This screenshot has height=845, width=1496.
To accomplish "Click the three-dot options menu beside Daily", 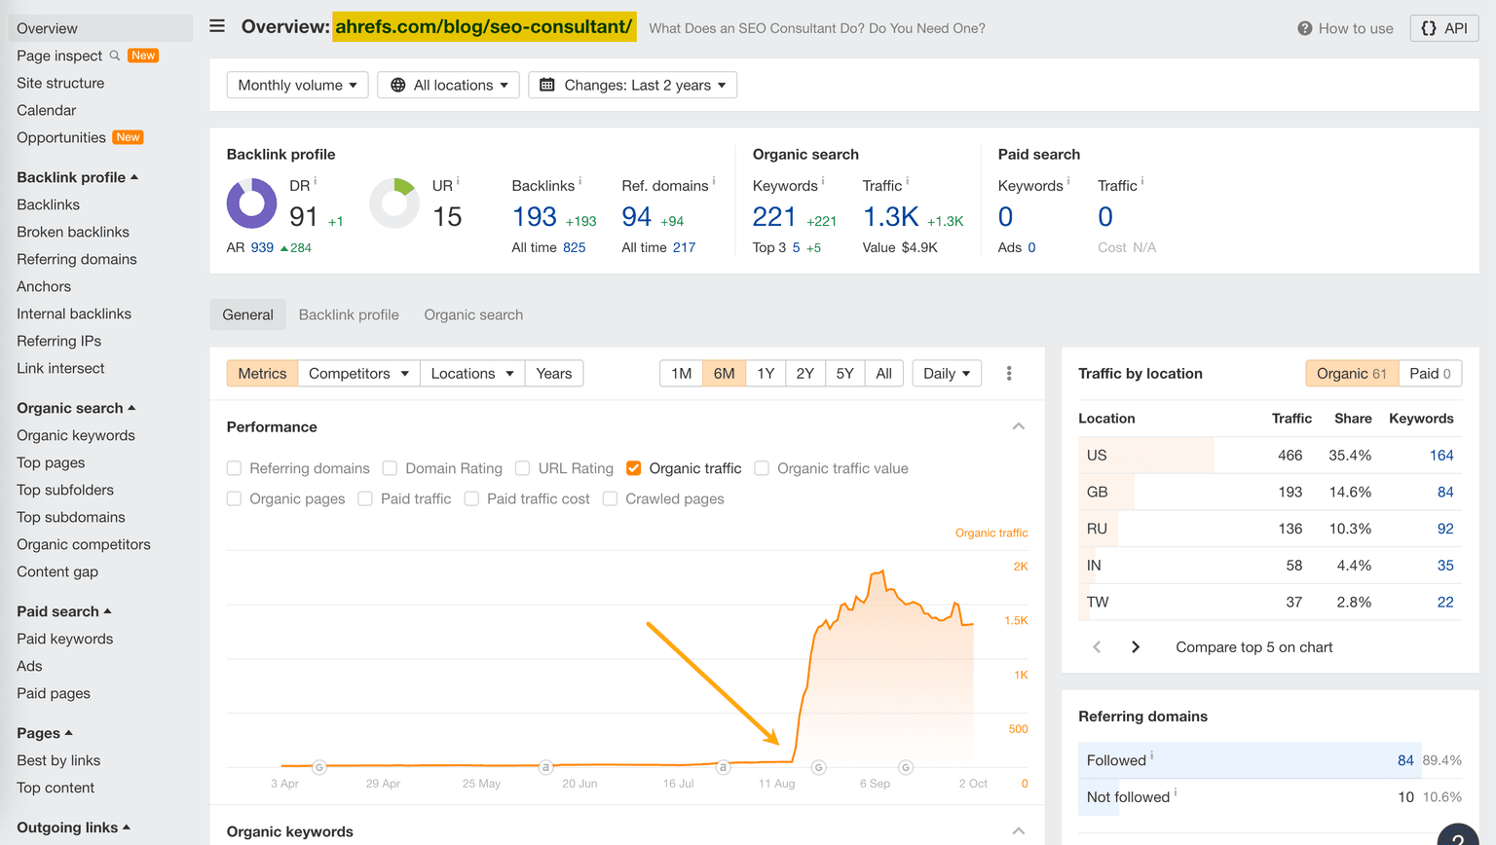I will point(1009,373).
